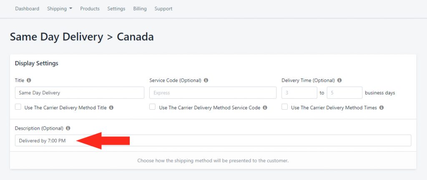Click info icon after Carrier Delivery Method Service Code

pyautogui.click(x=265, y=108)
